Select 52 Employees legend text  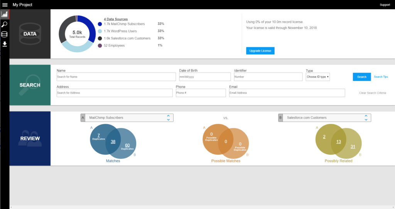(x=114, y=46)
